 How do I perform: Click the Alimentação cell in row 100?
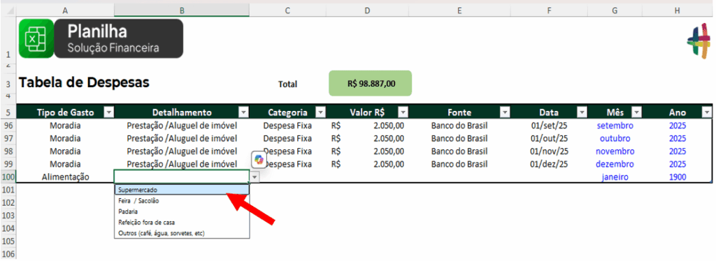tap(65, 177)
